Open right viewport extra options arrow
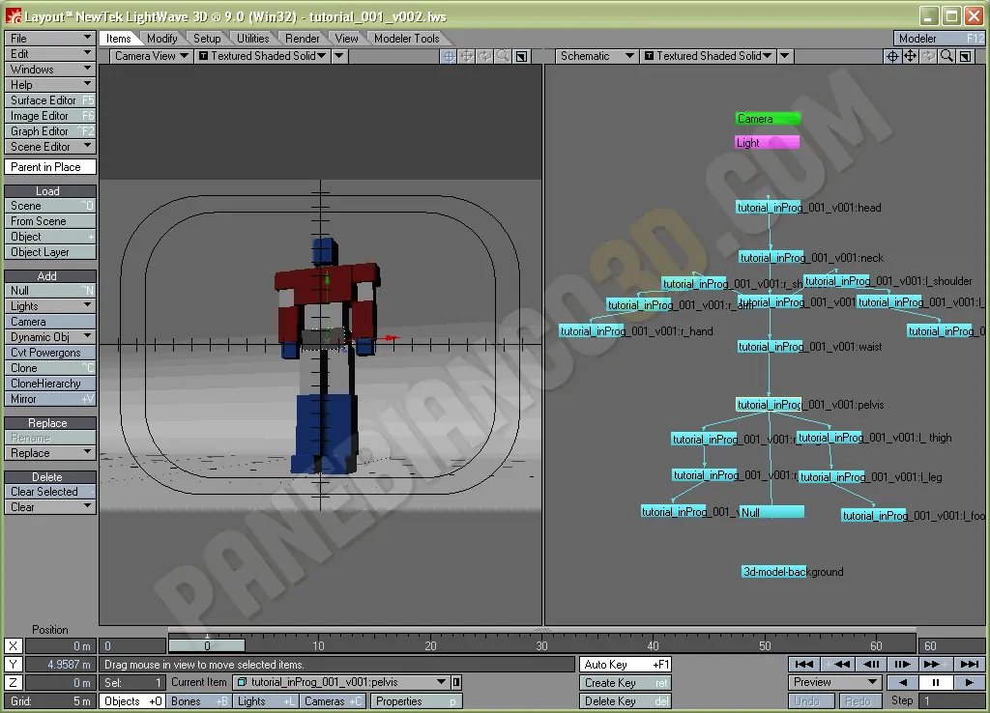 click(785, 56)
